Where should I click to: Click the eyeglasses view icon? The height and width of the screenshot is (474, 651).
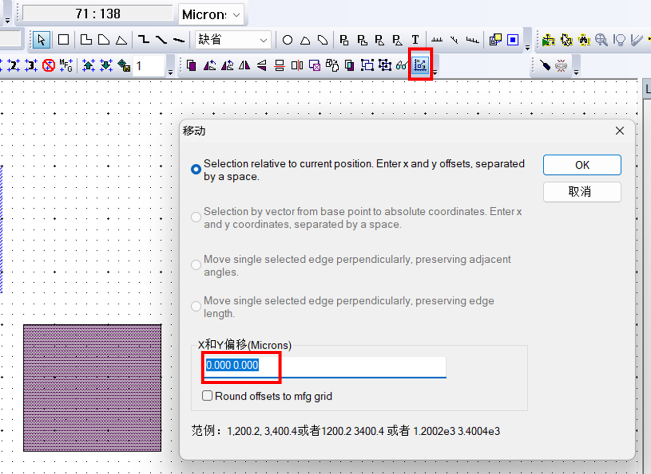point(403,65)
